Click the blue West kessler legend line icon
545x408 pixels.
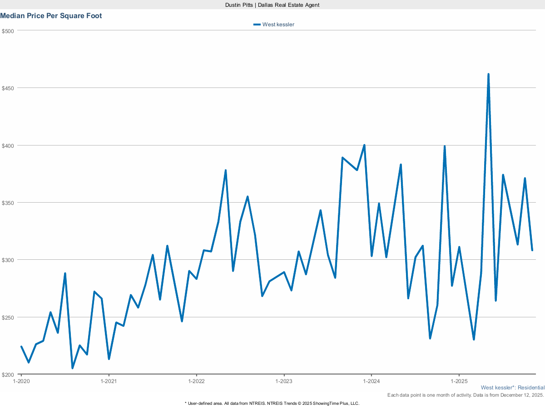(257, 24)
